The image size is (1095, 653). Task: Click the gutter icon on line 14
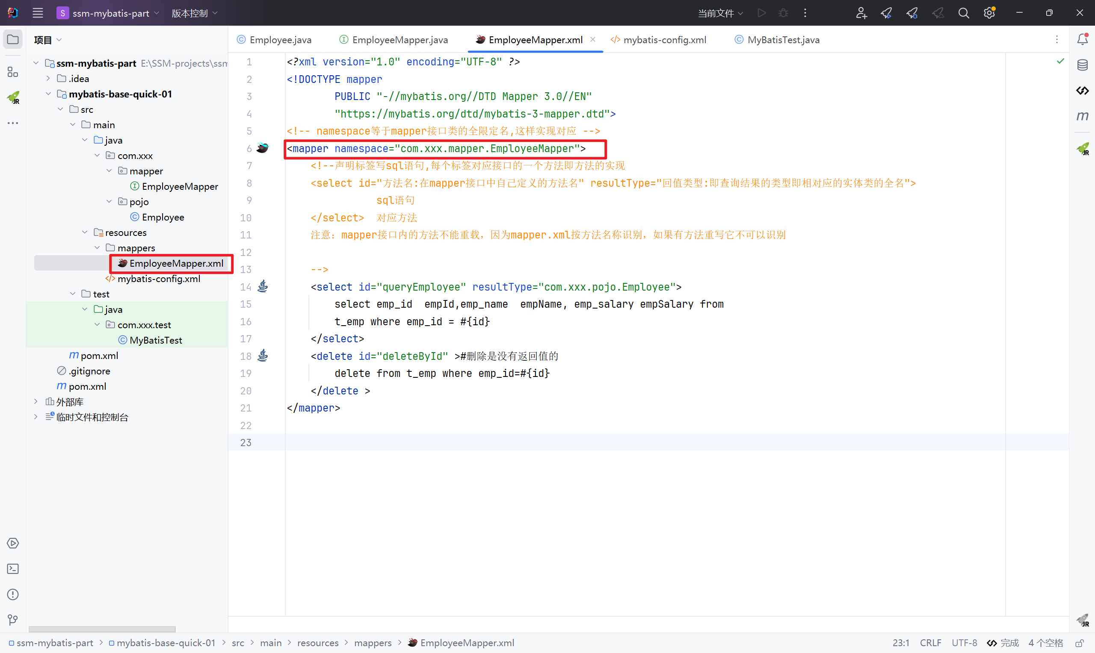click(263, 286)
